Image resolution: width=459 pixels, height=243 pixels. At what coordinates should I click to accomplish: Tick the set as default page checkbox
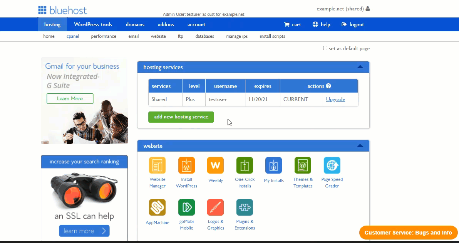[x=325, y=48]
